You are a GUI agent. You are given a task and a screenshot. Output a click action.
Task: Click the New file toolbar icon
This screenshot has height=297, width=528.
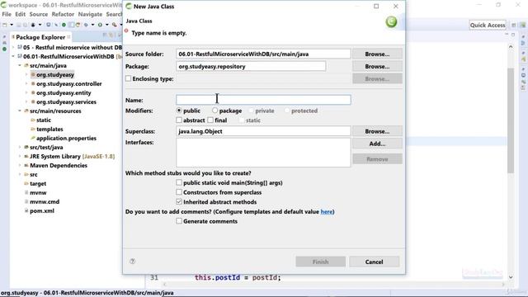click(x=4, y=25)
